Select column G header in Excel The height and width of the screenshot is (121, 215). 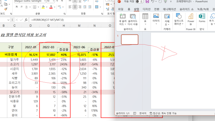coord(48,26)
